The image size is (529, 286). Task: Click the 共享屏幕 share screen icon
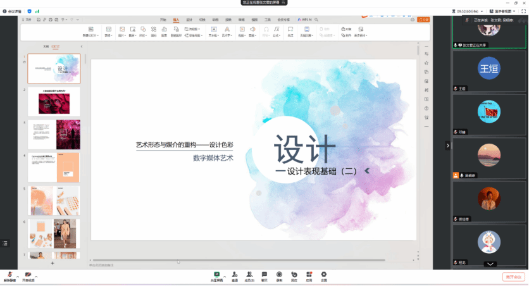pos(217,276)
